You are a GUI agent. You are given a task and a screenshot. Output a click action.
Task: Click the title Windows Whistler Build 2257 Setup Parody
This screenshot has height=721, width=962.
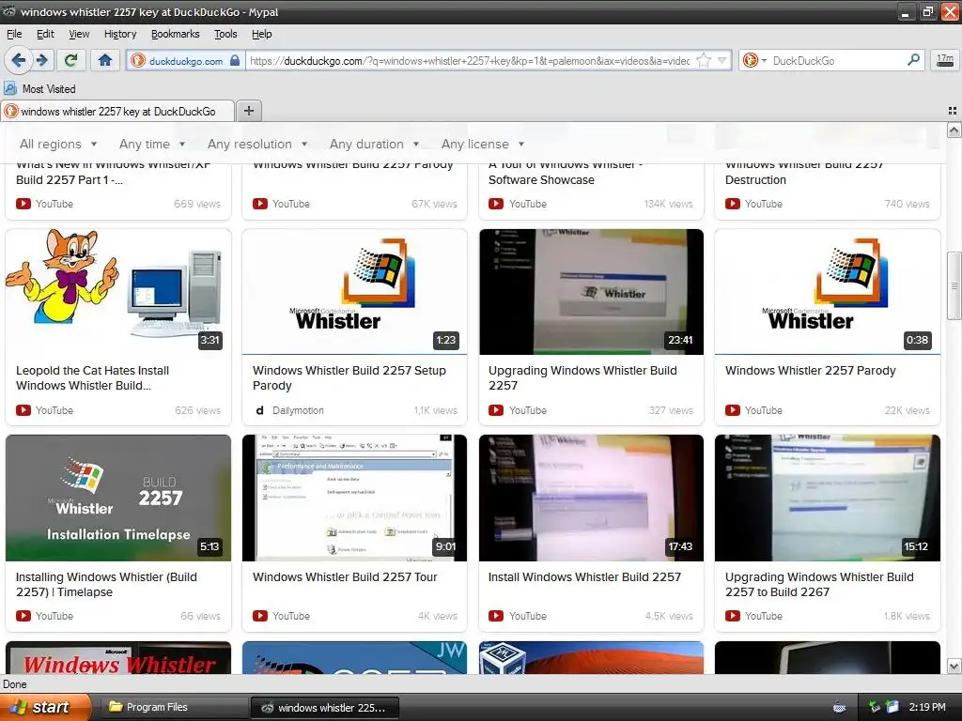click(x=349, y=377)
